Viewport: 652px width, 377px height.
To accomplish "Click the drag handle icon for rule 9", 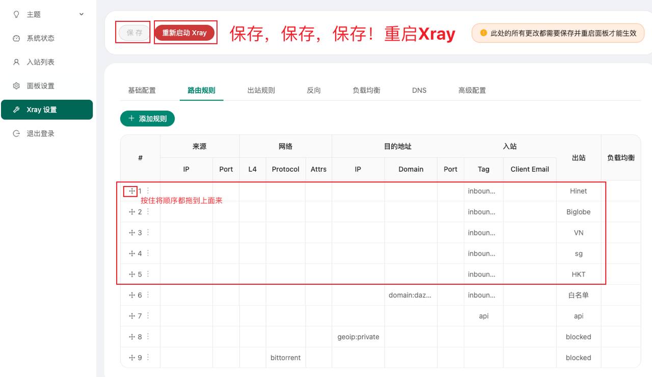I will (x=132, y=358).
